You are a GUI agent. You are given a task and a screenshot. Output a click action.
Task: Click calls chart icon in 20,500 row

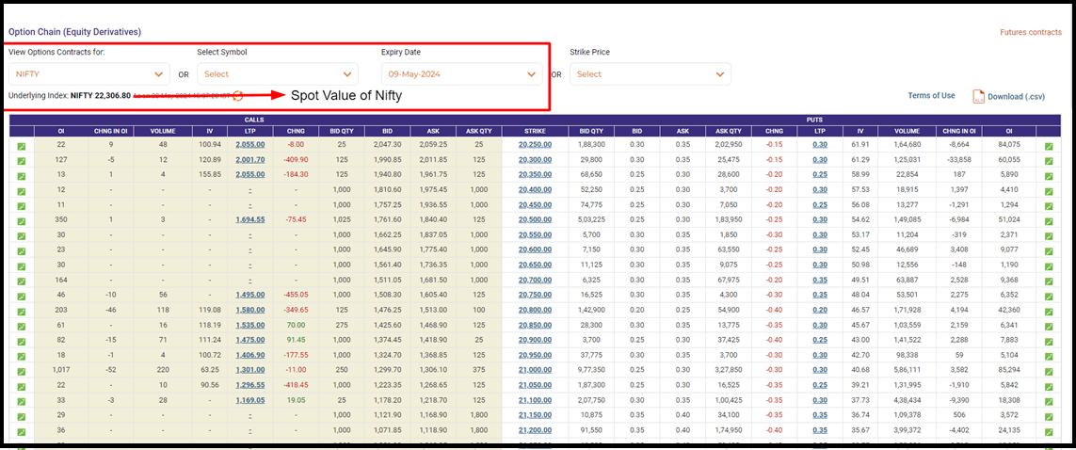(22, 220)
